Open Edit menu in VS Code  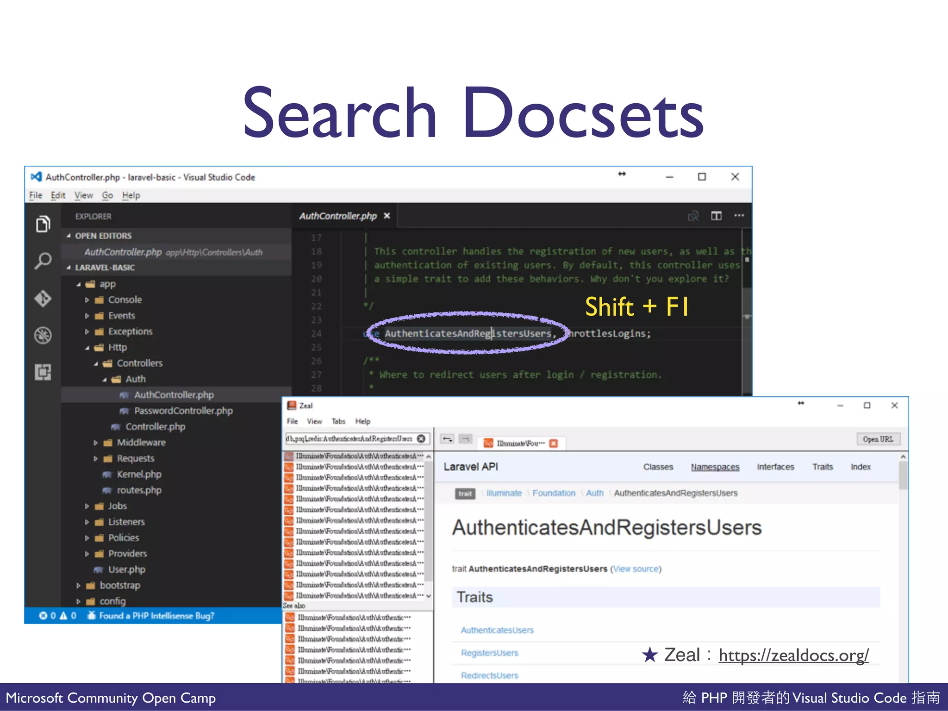pos(58,195)
